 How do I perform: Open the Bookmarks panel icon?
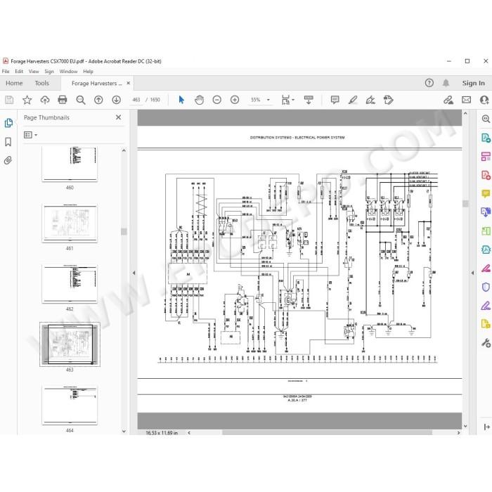(8, 142)
